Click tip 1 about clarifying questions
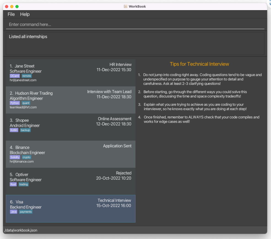Image resolution: width=271 pixels, height=239 pixels. pyautogui.click(x=200, y=79)
